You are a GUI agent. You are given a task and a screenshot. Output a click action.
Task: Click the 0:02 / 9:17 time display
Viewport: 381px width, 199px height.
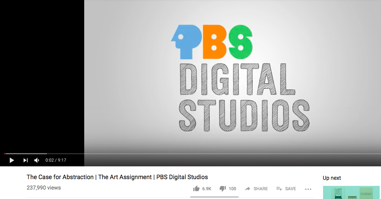click(56, 160)
